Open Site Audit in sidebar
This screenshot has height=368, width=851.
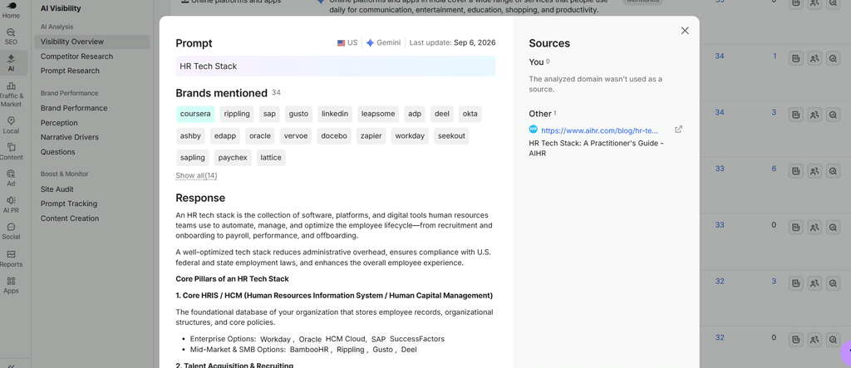(57, 189)
